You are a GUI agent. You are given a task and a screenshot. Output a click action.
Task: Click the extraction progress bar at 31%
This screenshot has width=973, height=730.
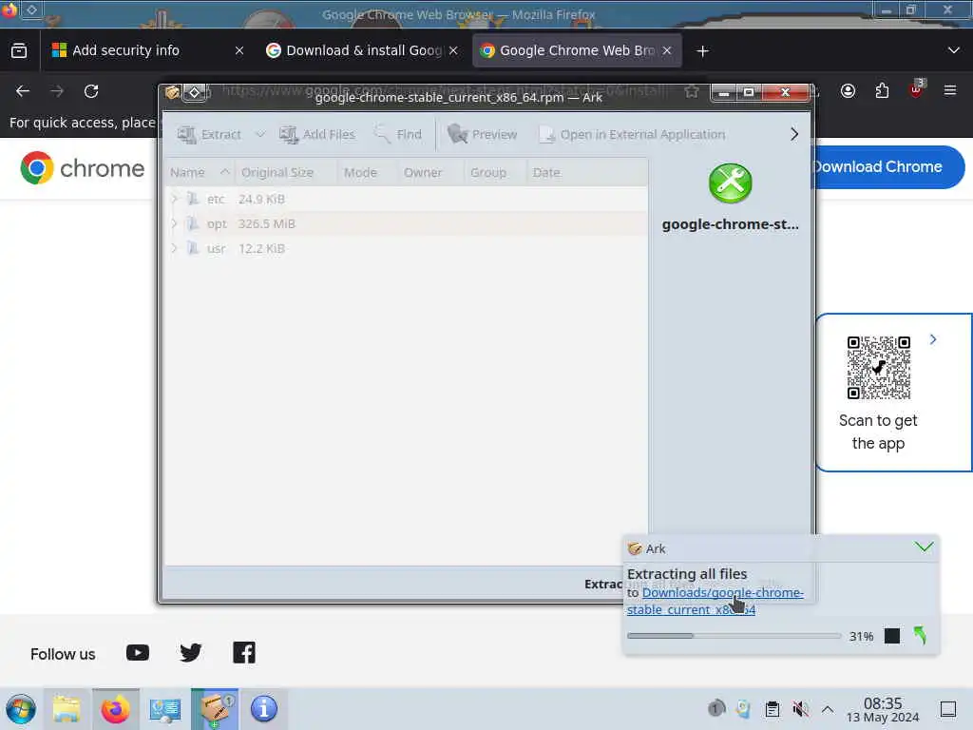pyautogui.click(x=734, y=636)
